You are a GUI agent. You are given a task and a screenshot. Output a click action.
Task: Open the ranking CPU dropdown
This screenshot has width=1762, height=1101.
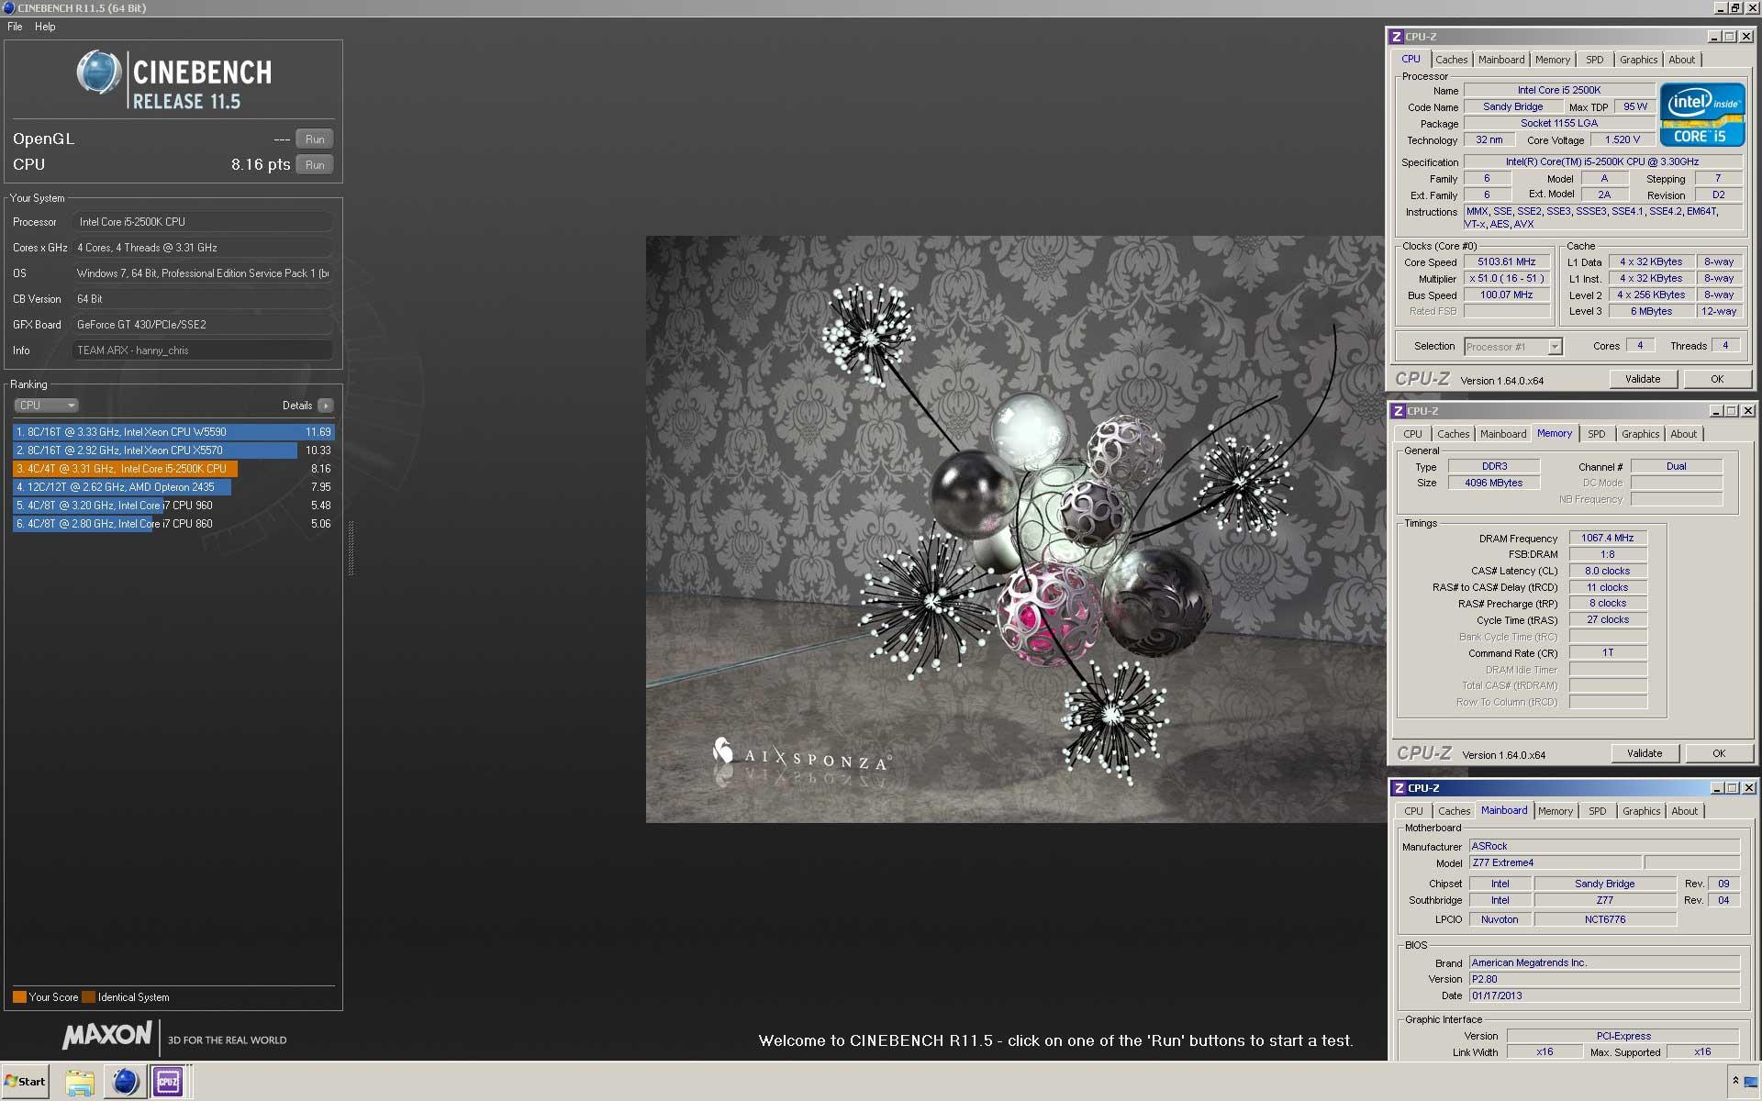46,406
